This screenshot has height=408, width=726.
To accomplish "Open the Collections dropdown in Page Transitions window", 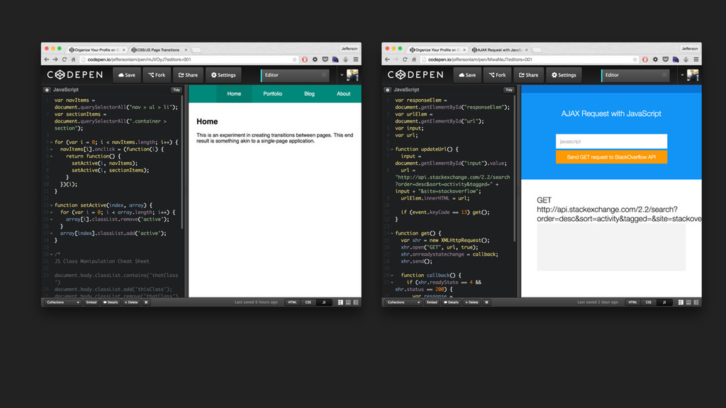I will coord(63,302).
